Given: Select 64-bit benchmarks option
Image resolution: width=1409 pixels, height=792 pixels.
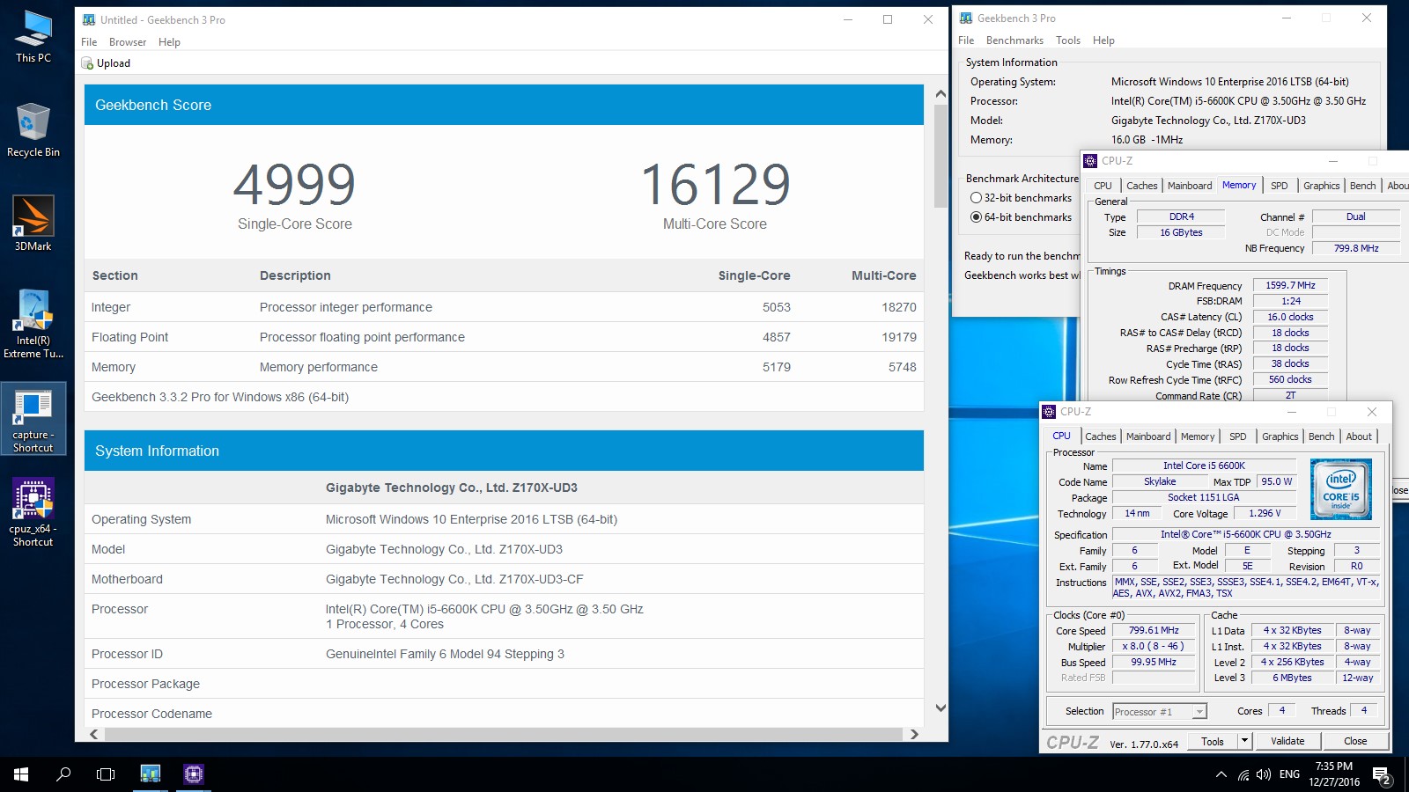Looking at the screenshot, I should pos(976,217).
